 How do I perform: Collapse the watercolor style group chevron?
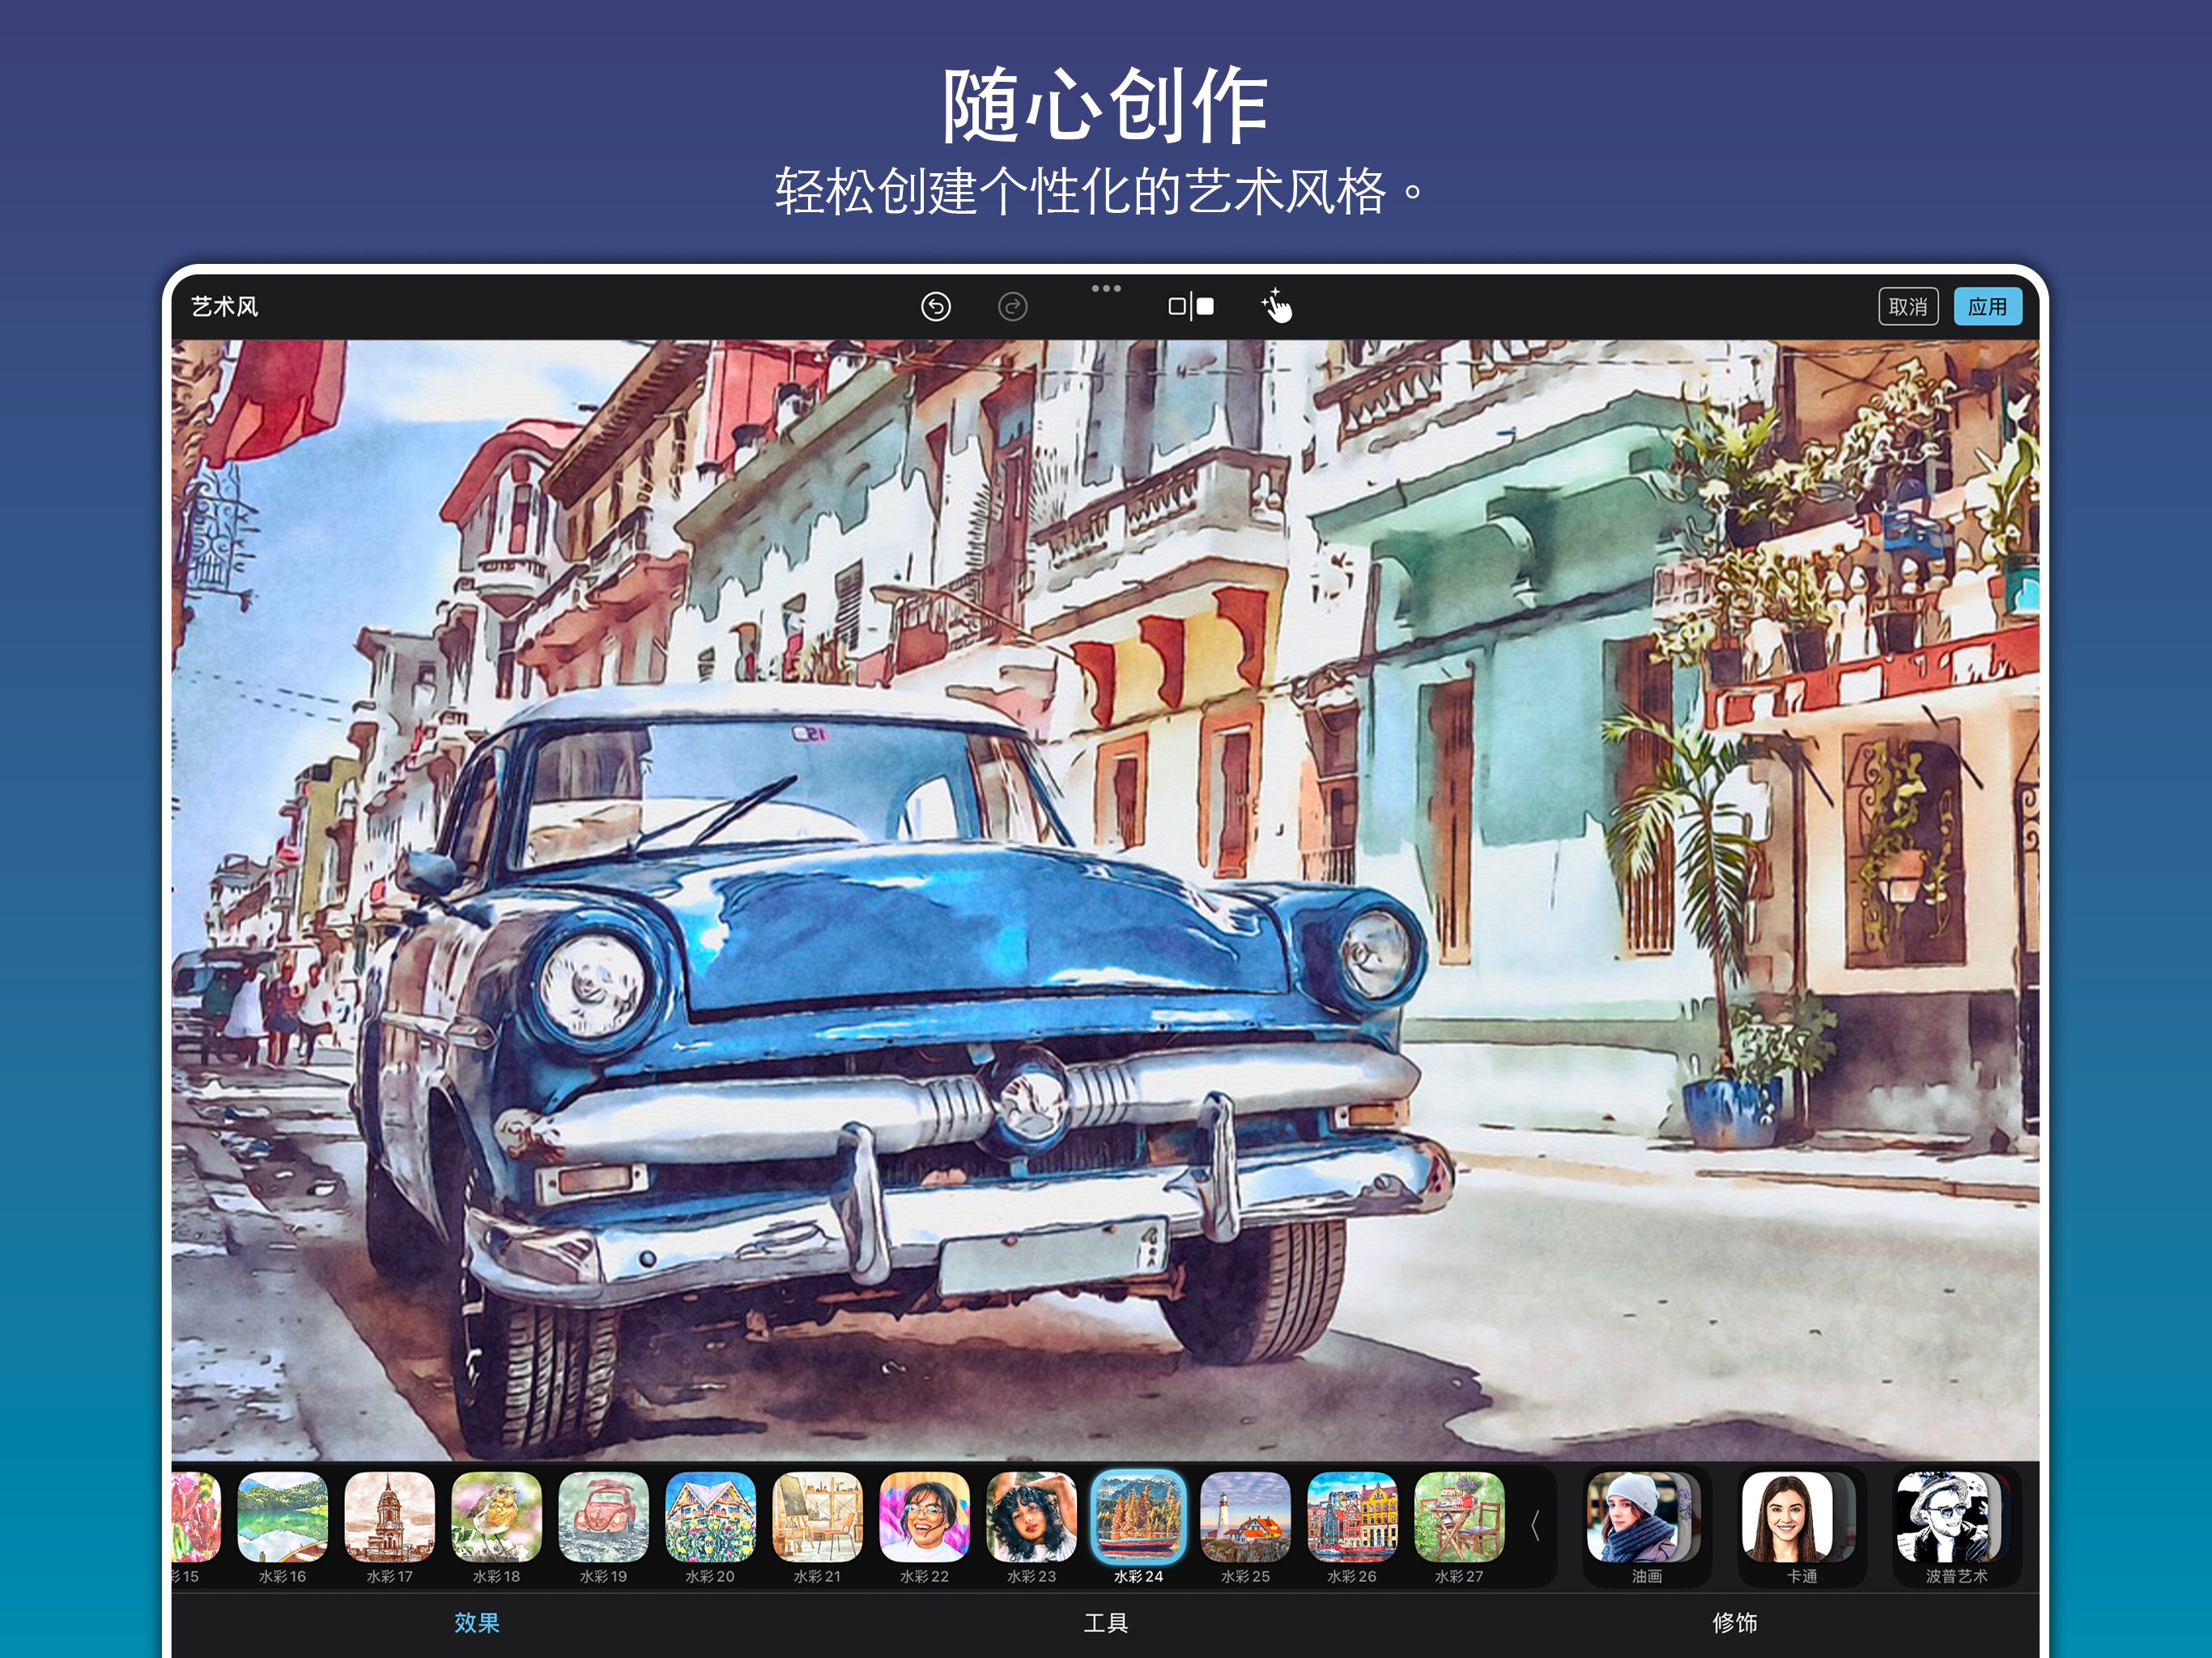[1535, 1525]
